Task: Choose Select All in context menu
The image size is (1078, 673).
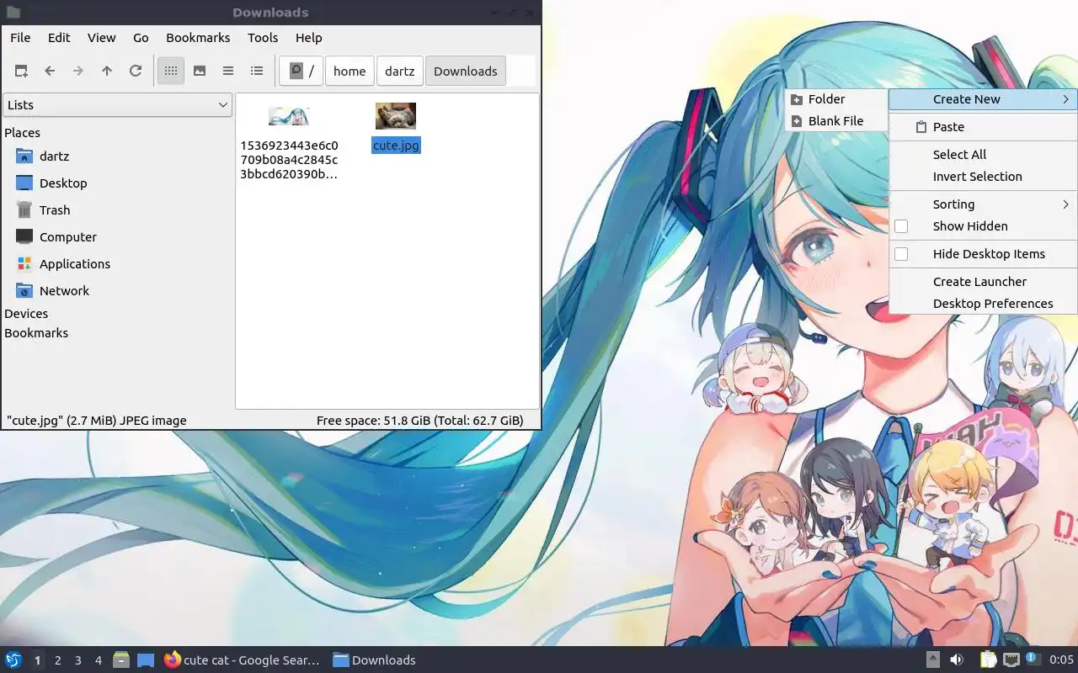Action: 983,155
